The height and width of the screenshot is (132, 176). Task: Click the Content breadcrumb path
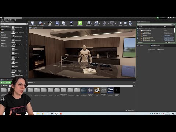pyautogui.click(x=30, y=82)
